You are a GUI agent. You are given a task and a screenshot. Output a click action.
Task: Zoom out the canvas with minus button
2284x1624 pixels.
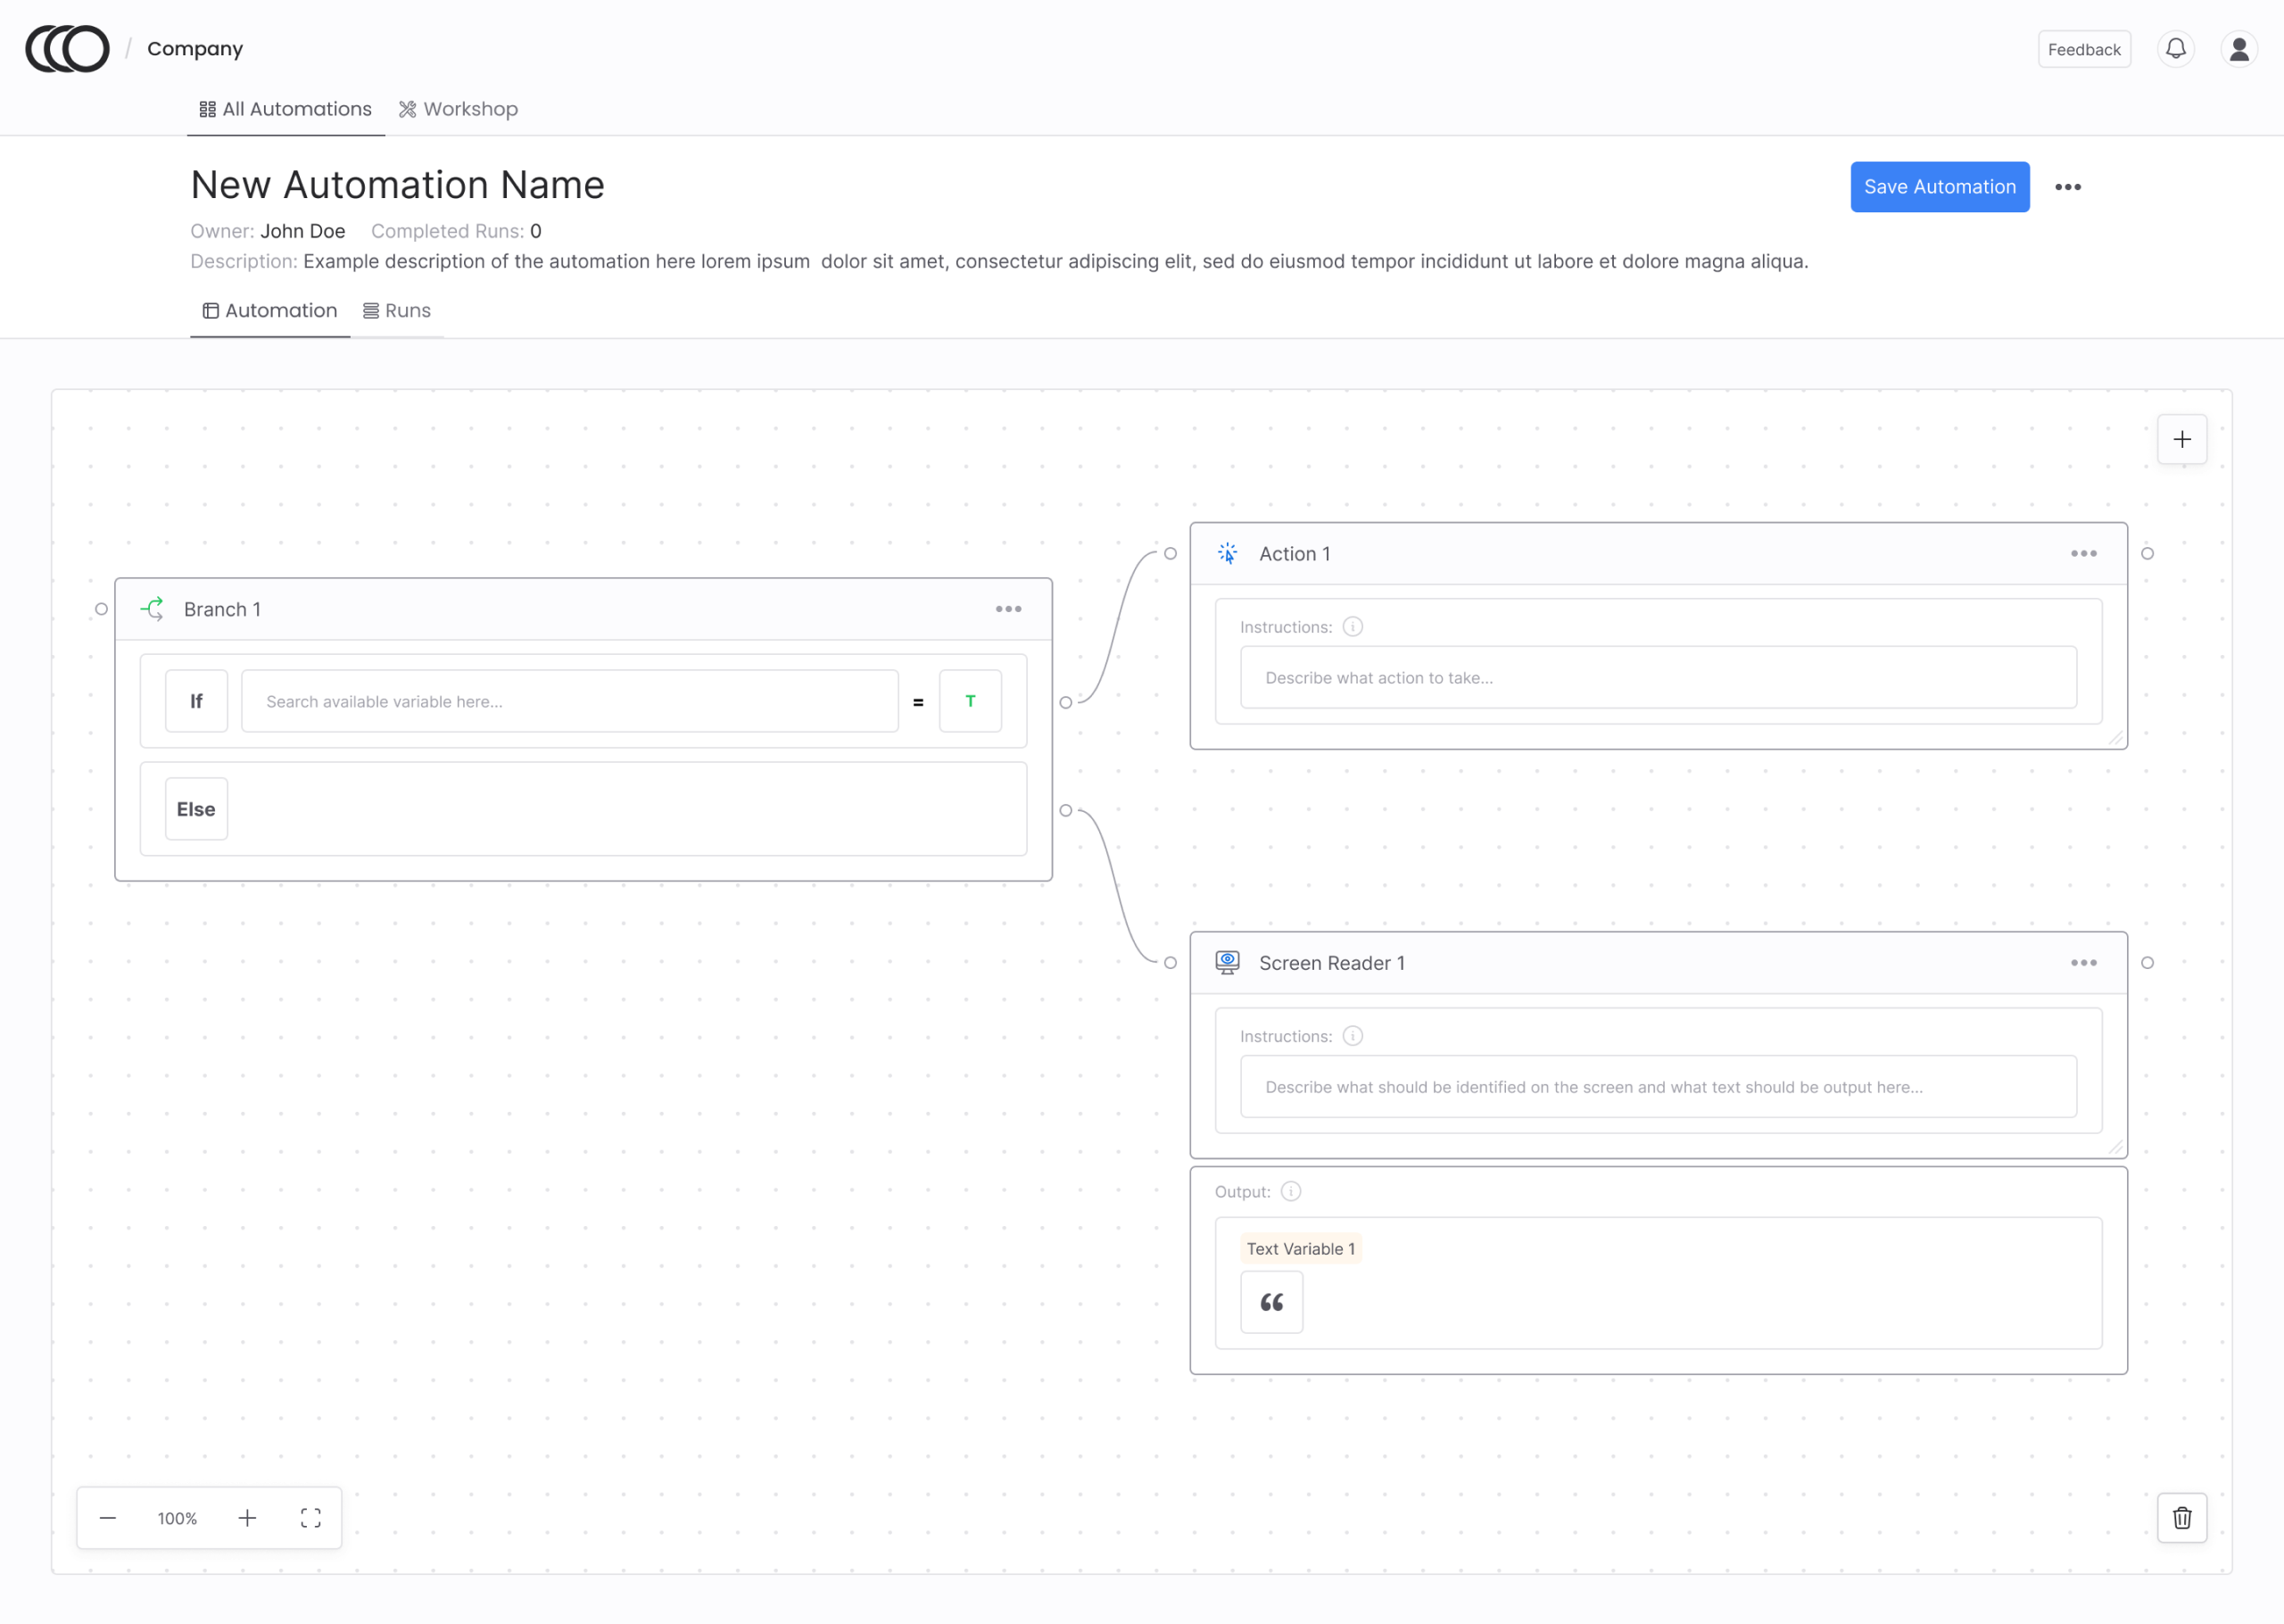point(108,1518)
